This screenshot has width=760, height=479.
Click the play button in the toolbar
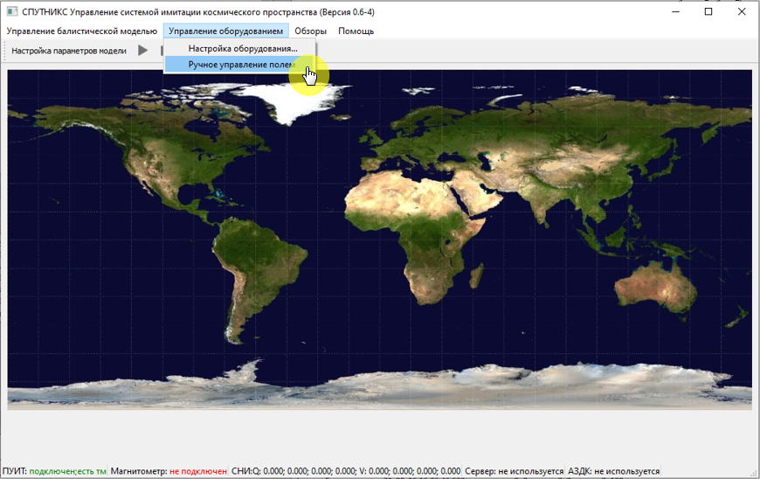(x=143, y=51)
